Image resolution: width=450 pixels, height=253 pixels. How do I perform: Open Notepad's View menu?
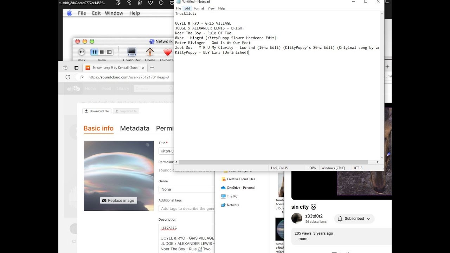pyautogui.click(x=211, y=8)
